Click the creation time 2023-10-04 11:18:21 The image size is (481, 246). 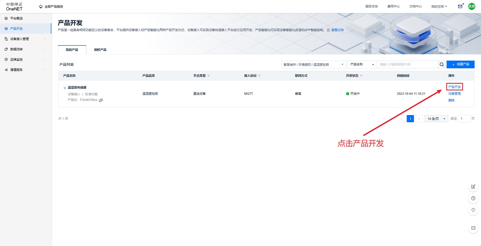[411, 94]
